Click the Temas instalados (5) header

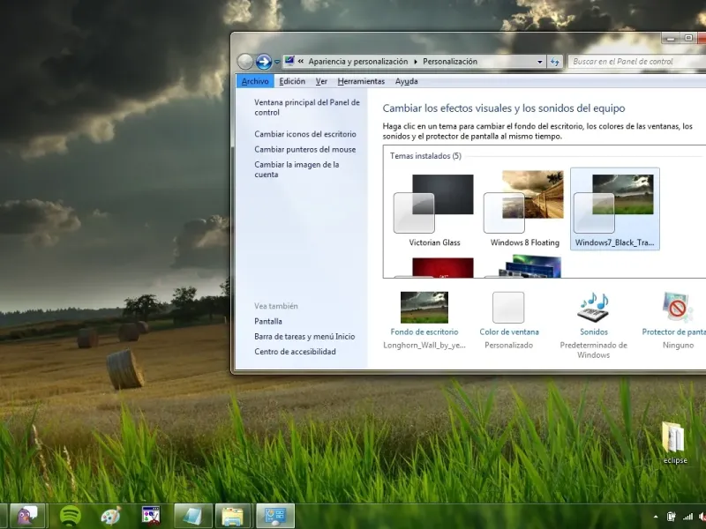click(425, 156)
